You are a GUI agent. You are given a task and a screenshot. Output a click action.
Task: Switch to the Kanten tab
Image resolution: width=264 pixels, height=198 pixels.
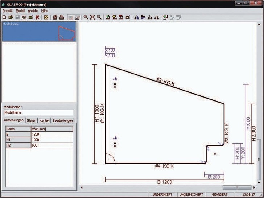coord(44,120)
